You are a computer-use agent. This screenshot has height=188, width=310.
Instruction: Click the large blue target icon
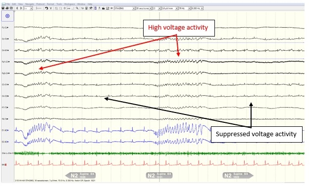point(7,16)
